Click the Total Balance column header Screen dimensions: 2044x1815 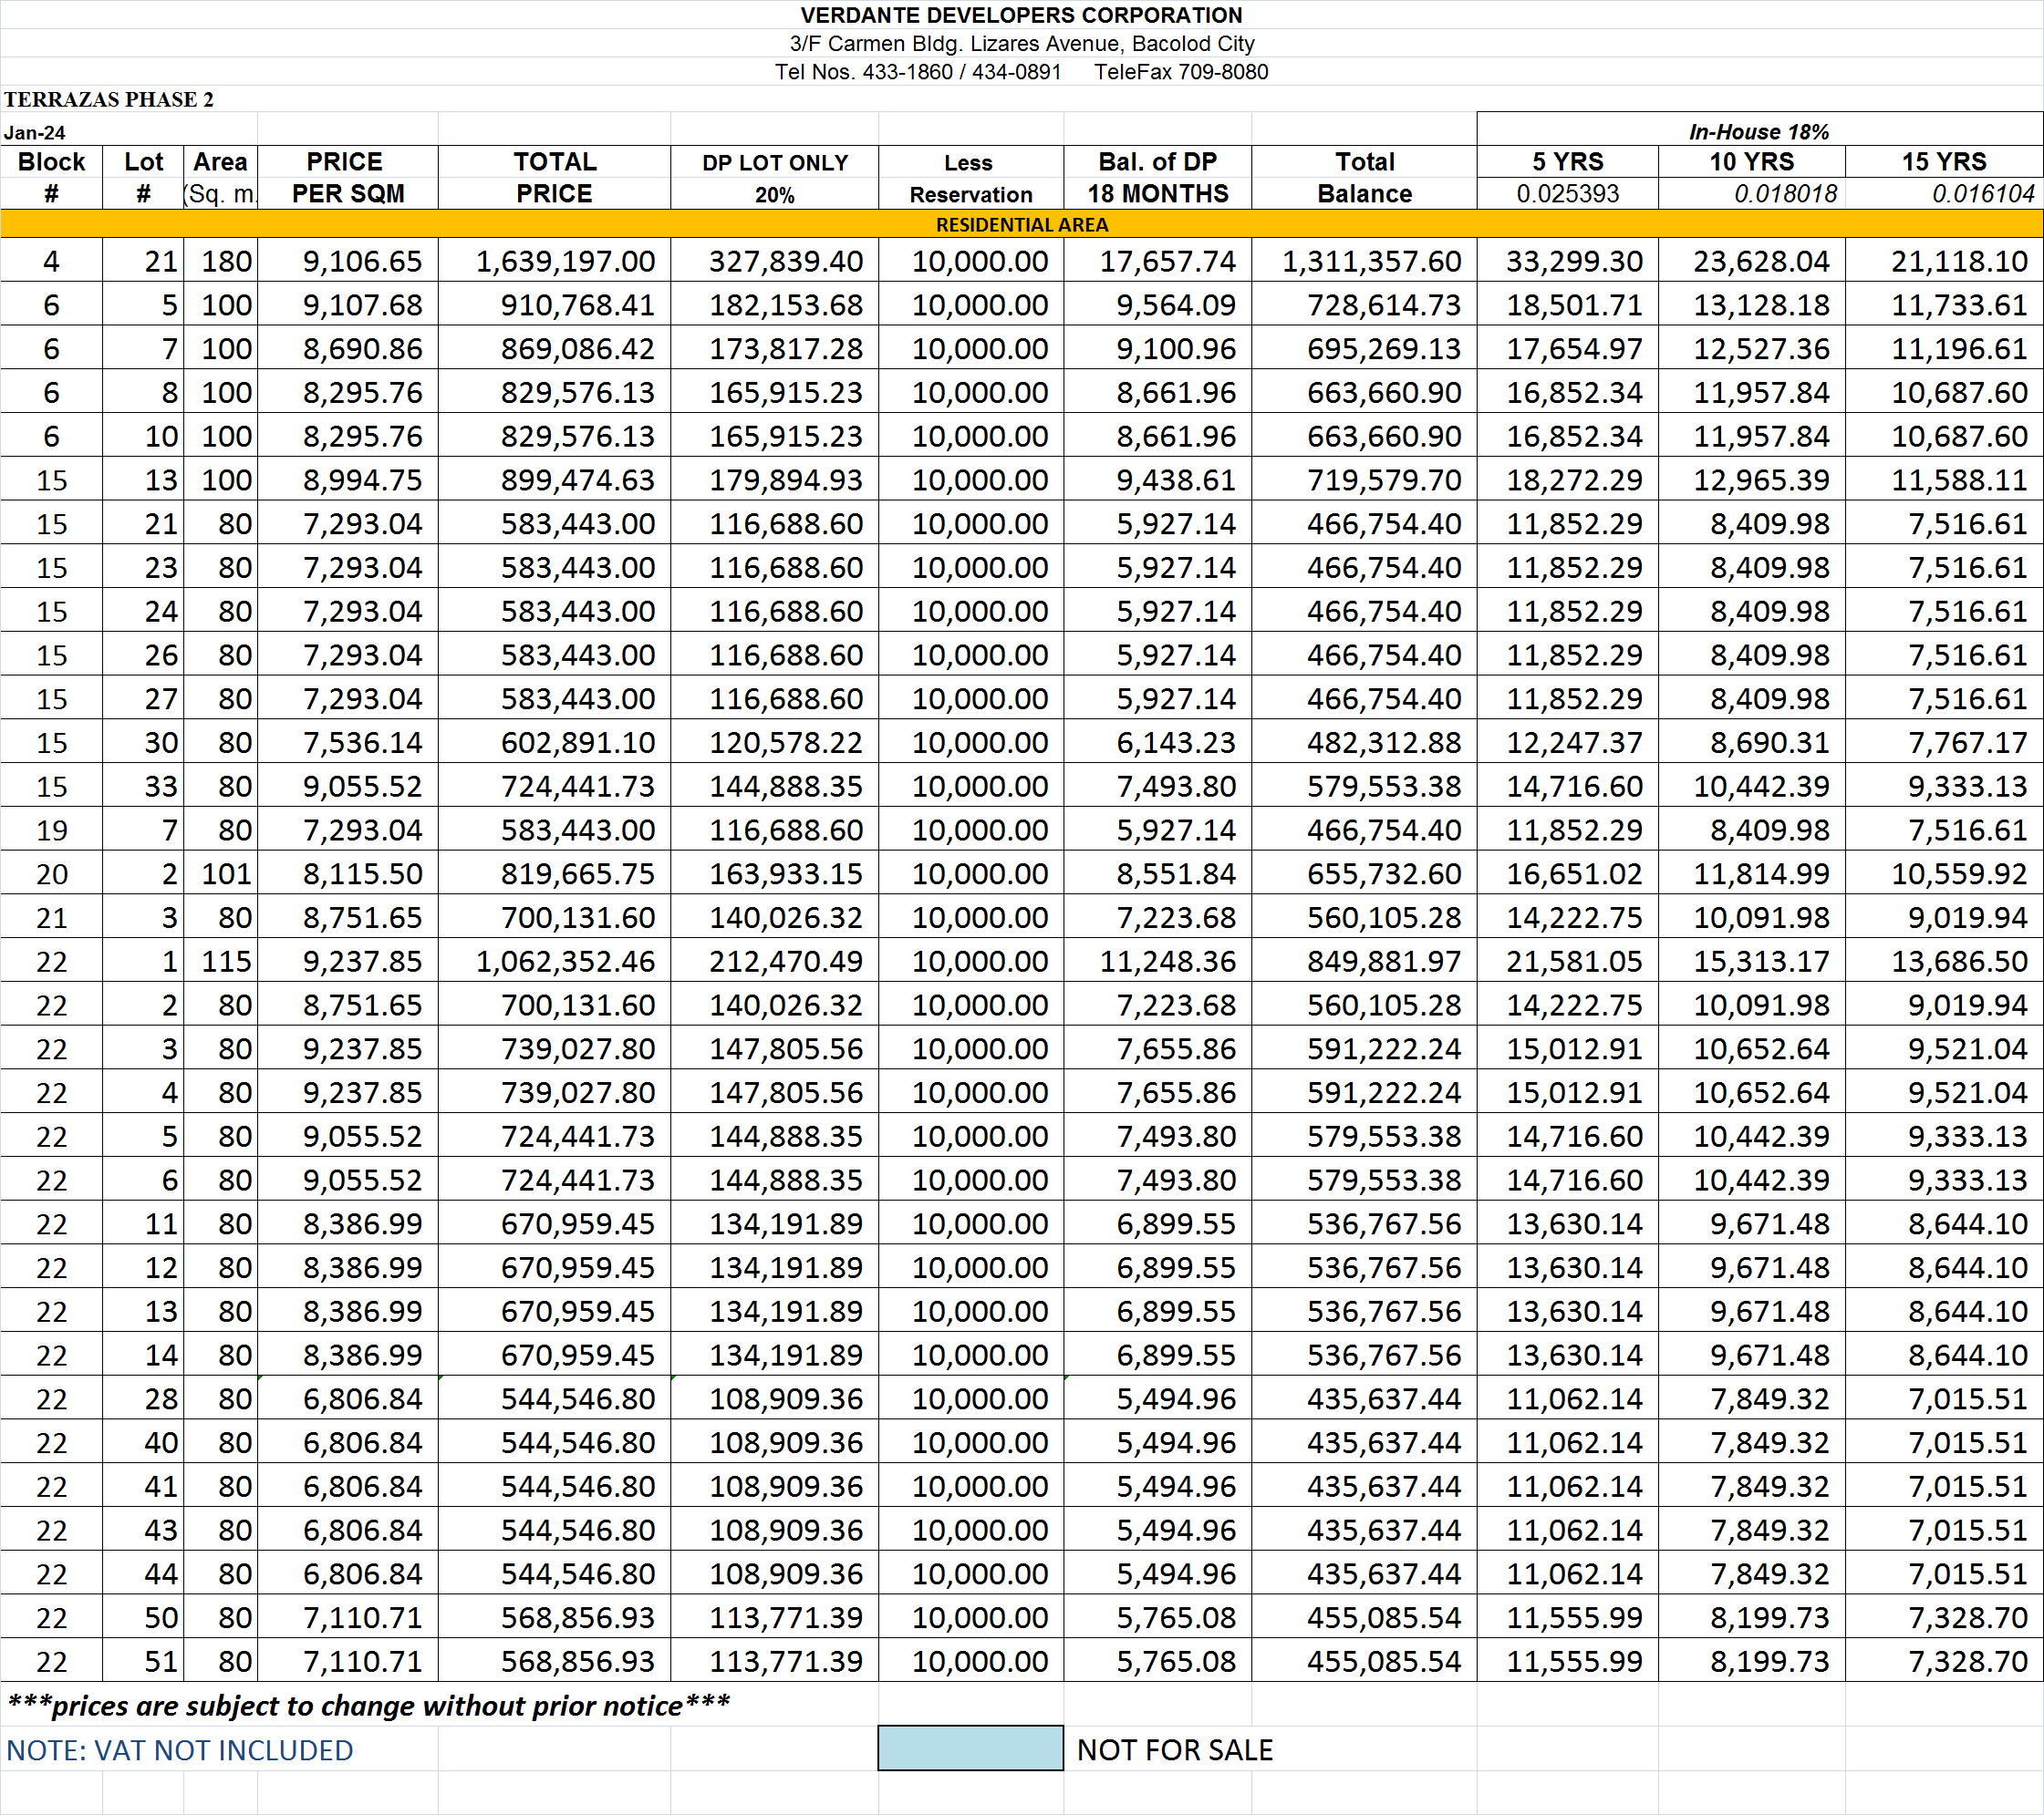click(1364, 177)
